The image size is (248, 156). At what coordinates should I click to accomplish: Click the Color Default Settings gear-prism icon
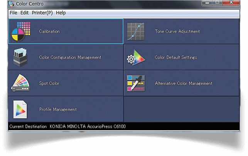(136, 57)
